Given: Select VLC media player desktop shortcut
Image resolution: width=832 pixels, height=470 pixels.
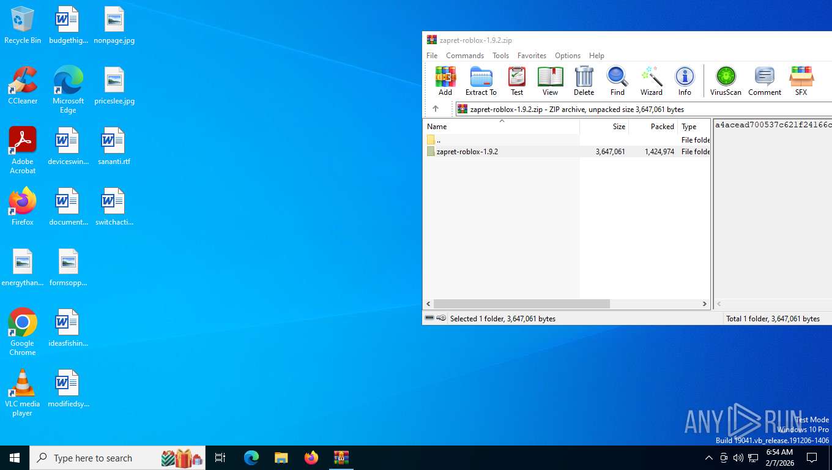Looking at the screenshot, I should [x=23, y=393].
